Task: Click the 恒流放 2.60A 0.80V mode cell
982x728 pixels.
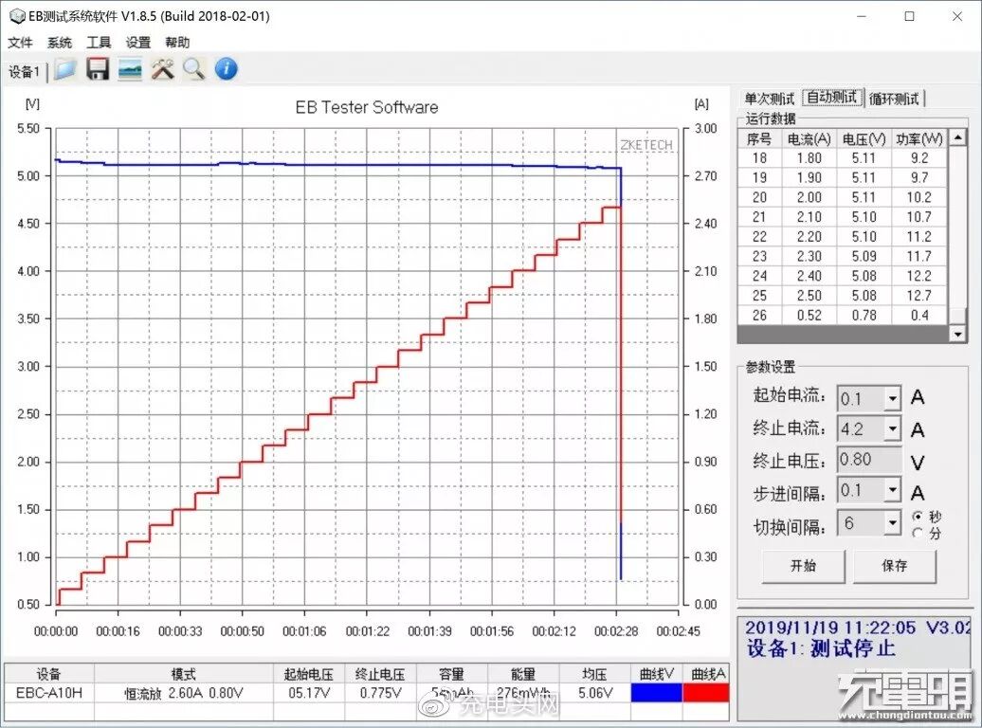Action: 184,693
